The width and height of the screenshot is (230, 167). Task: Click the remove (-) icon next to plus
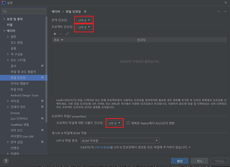click(61, 34)
